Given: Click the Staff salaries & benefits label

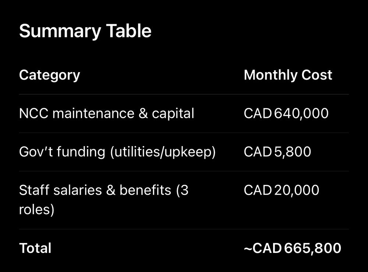Looking at the screenshot, I should click(104, 199).
